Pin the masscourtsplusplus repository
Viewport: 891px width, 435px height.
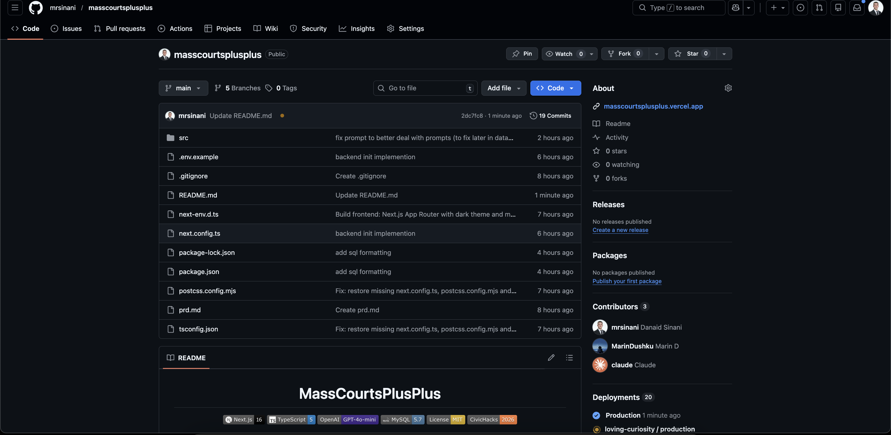pos(522,54)
